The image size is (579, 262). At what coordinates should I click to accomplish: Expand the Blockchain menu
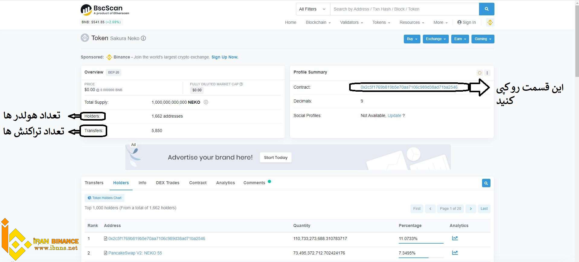318,22
